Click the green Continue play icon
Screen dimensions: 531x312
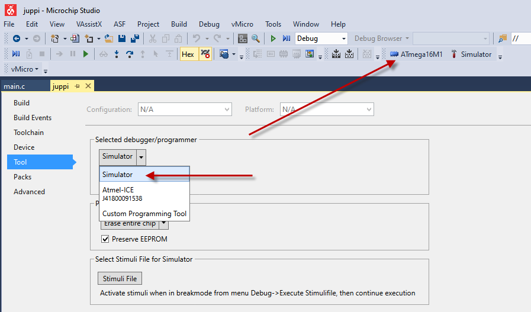click(86, 54)
